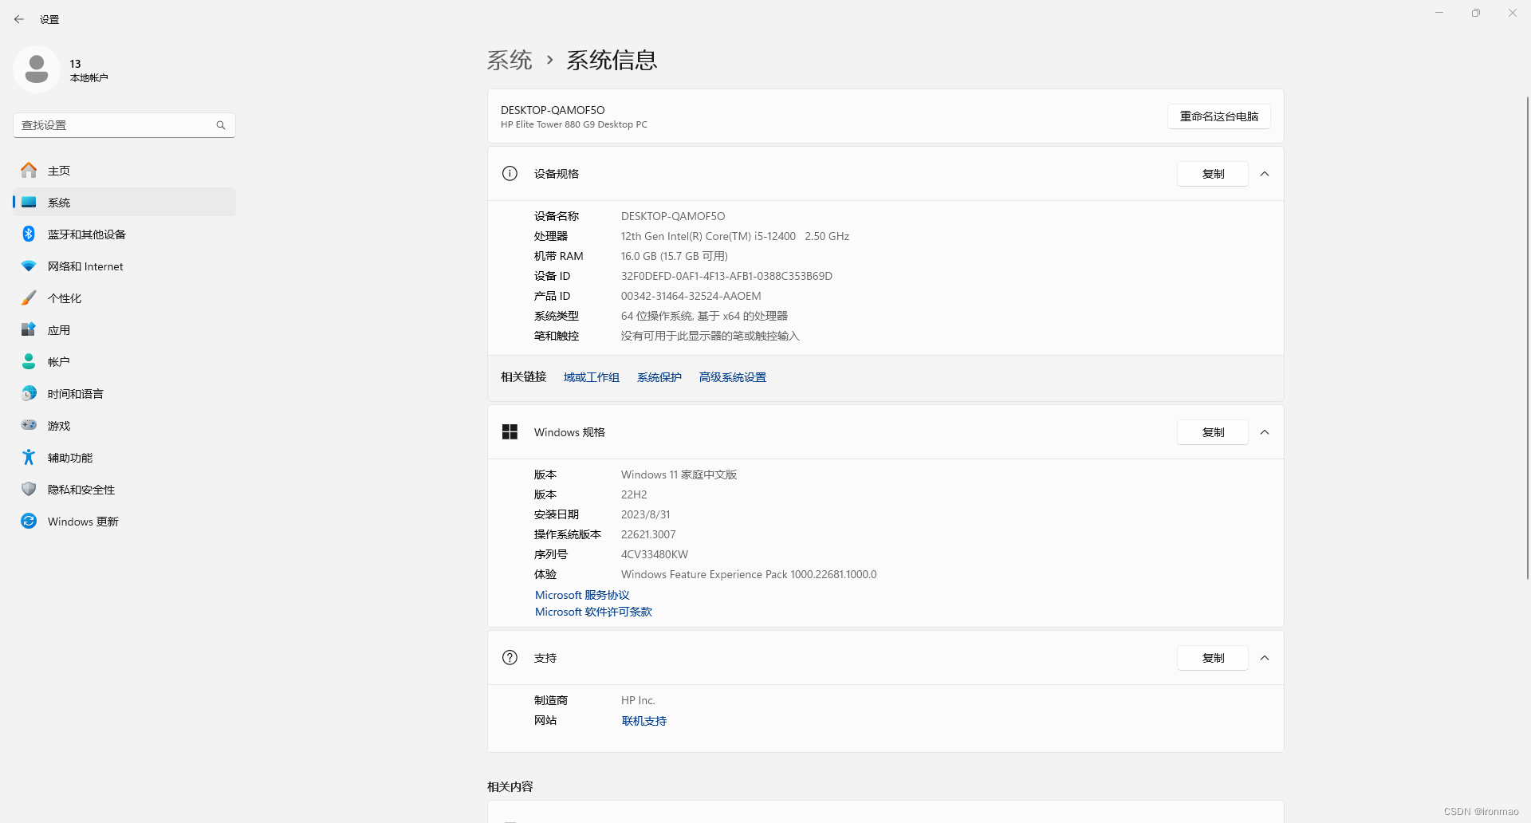1531x823 pixels.
Task: Open 时间和语言 settings
Action: [x=124, y=393]
